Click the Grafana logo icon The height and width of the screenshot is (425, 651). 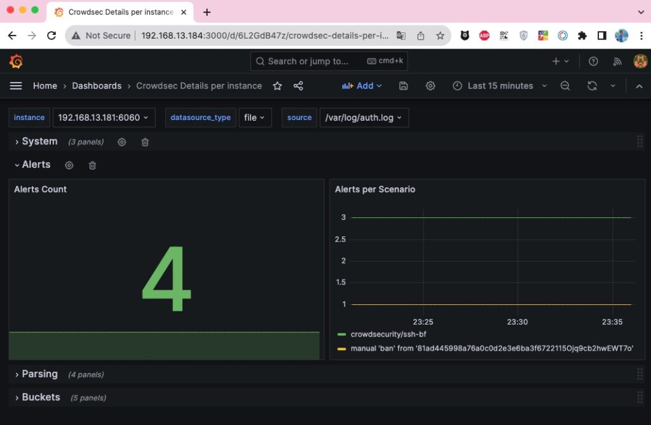point(16,62)
